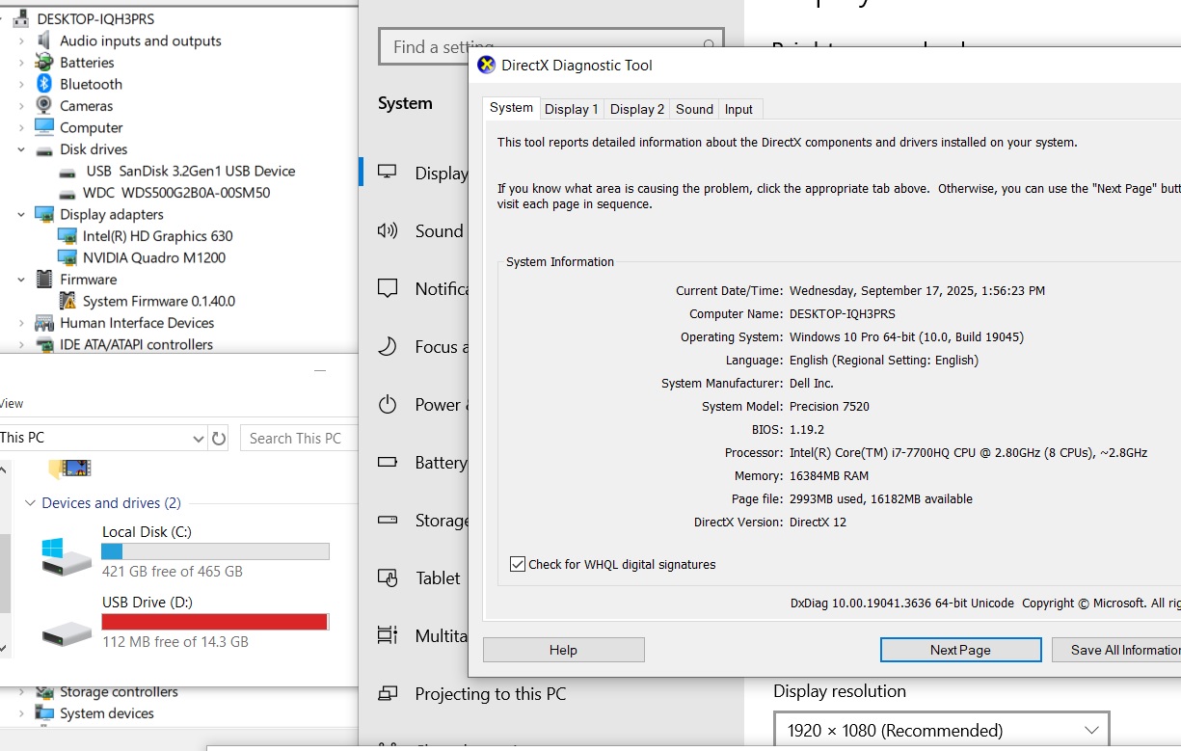This screenshot has height=751, width=1181.
Task: Open the Display resolution dropdown
Action: [941, 731]
